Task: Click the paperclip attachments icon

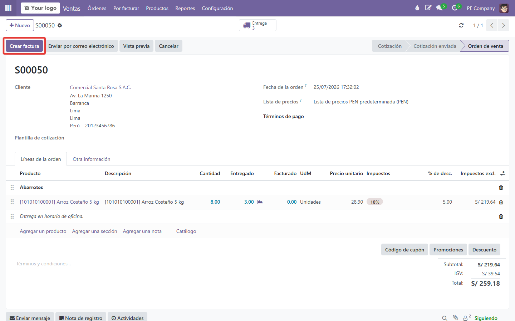Action: pyautogui.click(x=455, y=318)
